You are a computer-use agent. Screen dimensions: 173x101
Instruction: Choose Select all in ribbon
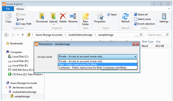point(141,15)
